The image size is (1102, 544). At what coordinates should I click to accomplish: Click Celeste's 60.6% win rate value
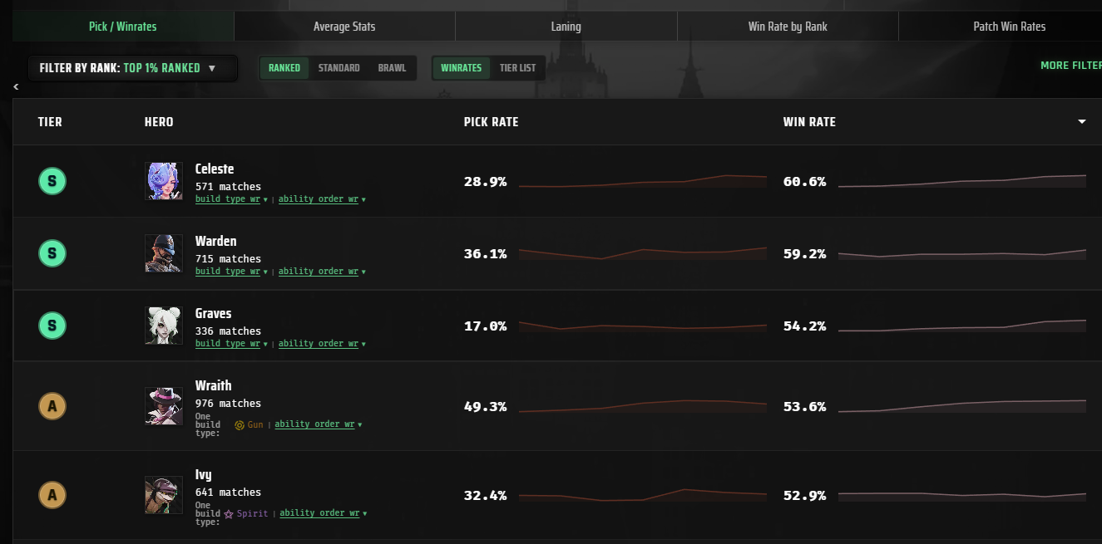[x=805, y=182]
